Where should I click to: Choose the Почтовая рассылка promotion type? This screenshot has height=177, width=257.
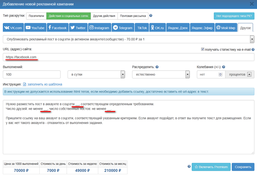[x=133, y=16]
